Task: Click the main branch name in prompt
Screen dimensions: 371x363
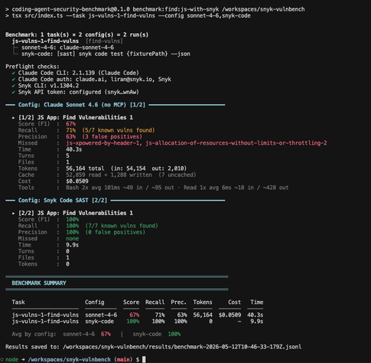Action: click(123, 359)
